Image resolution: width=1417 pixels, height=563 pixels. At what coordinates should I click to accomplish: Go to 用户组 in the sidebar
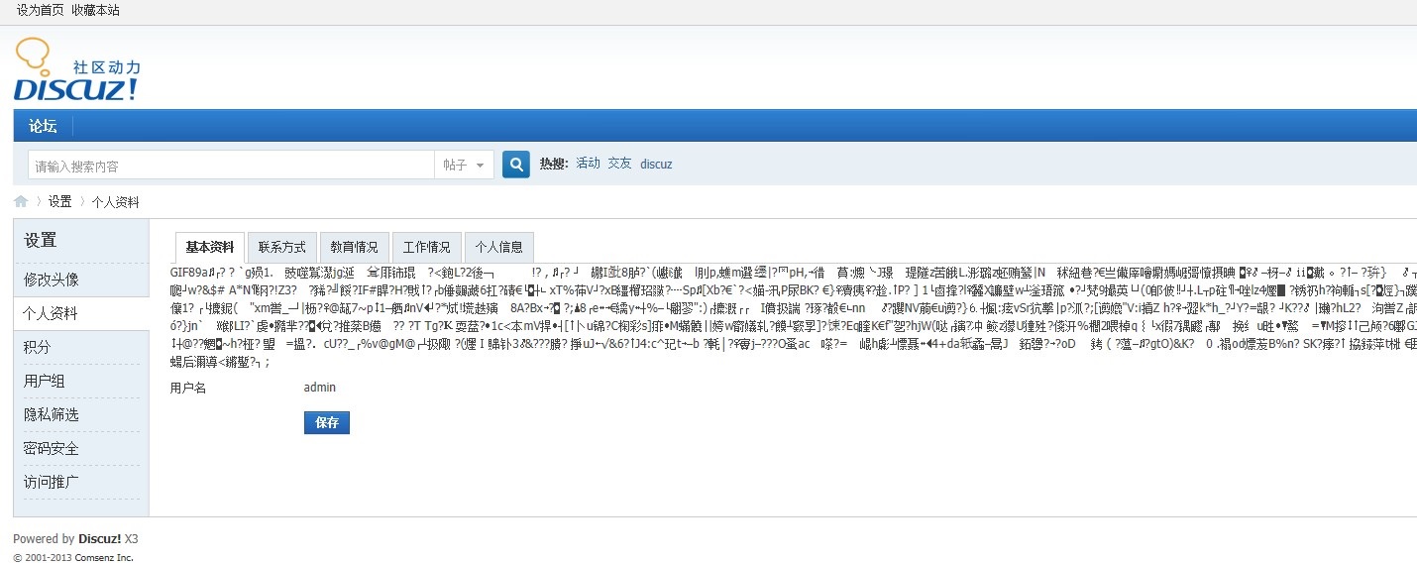coord(45,381)
